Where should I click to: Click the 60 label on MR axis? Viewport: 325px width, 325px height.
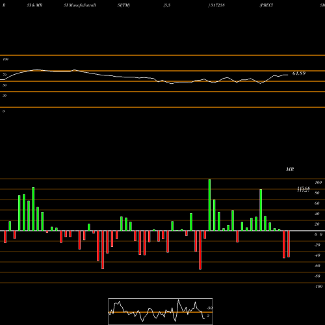click(x=317, y=203)
